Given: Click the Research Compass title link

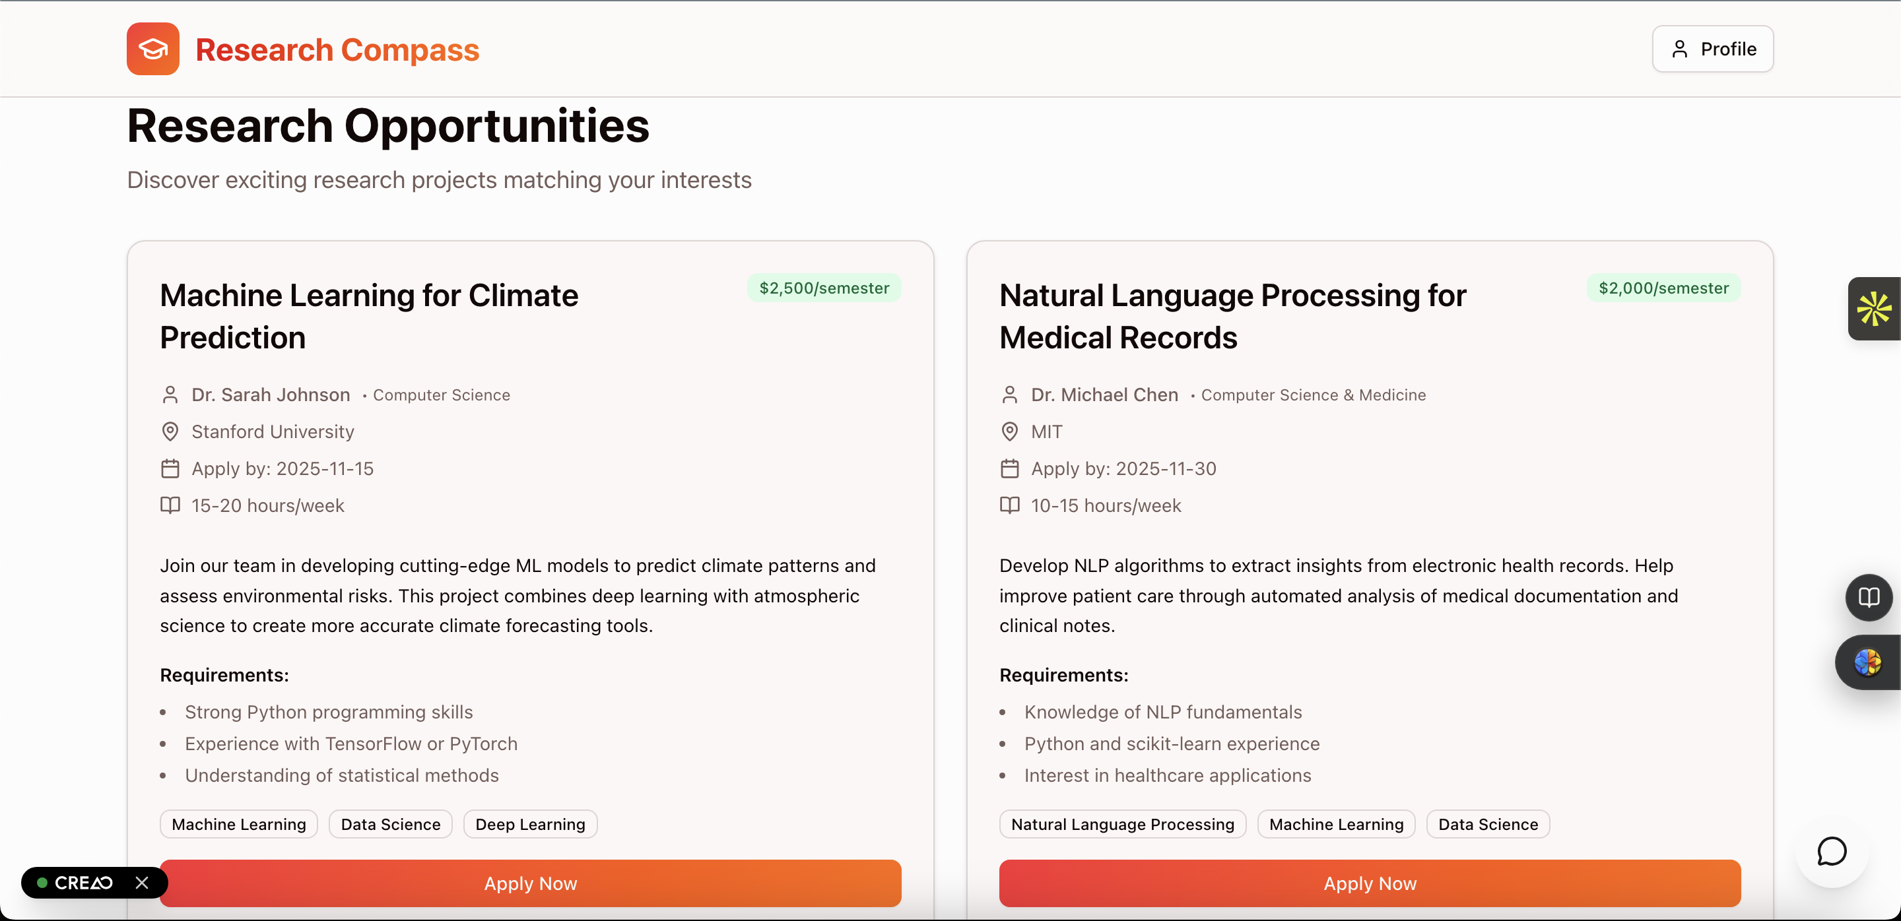Looking at the screenshot, I should (337, 49).
